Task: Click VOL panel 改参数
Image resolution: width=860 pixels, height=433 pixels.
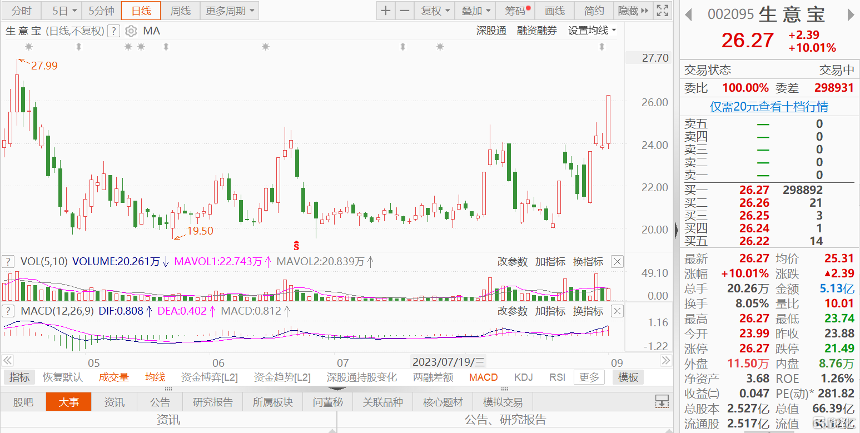Action: (x=512, y=261)
